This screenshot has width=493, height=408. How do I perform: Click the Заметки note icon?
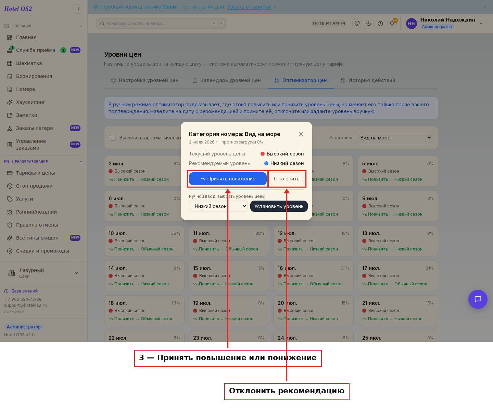(x=10, y=115)
